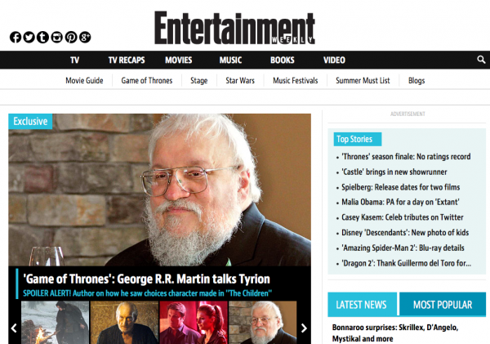Open the Summer Must List link
The height and width of the screenshot is (344, 490).
(x=363, y=81)
